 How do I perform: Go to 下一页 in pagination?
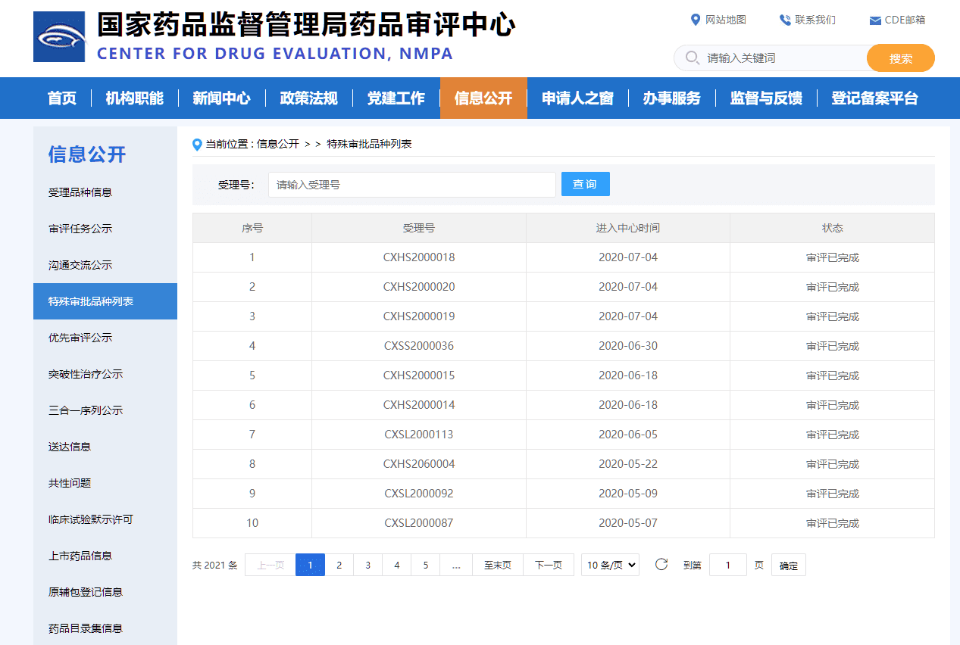549,565
